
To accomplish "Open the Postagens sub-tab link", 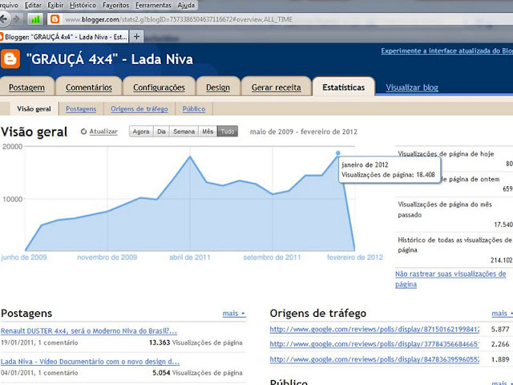I will coord(81,109).
